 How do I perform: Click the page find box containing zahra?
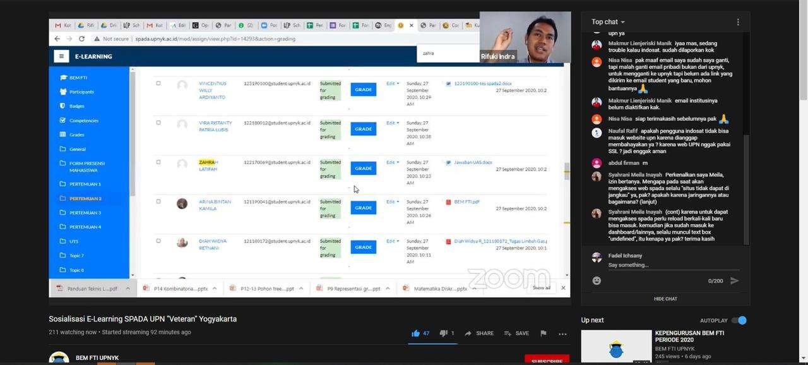448,53
